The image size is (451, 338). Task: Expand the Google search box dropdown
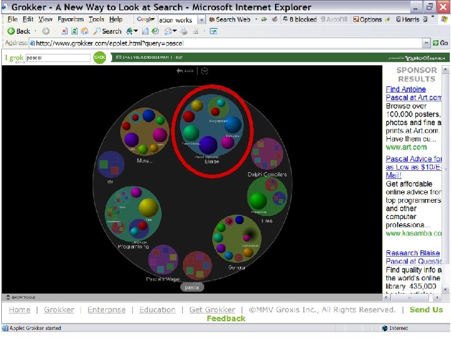[202, 20]
